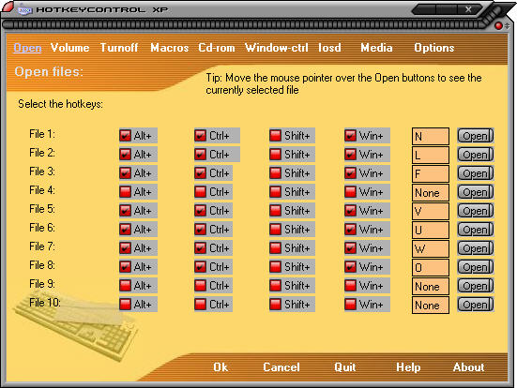Select File 7 key field showing W
Image resolution: width=517 pixels, height=388 pixels.
coord(431,248)
